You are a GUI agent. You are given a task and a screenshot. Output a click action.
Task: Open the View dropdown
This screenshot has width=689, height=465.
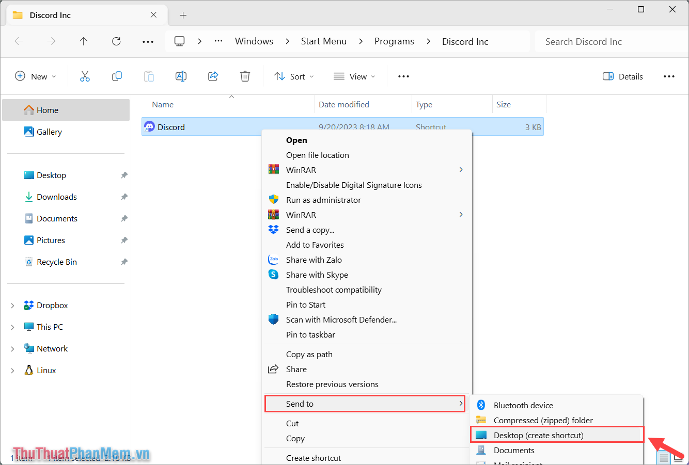point(354,76)
